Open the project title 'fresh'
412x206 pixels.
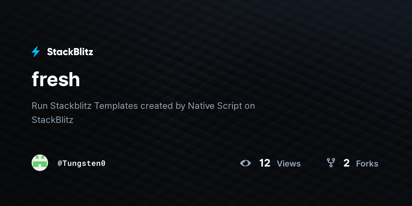56,79
